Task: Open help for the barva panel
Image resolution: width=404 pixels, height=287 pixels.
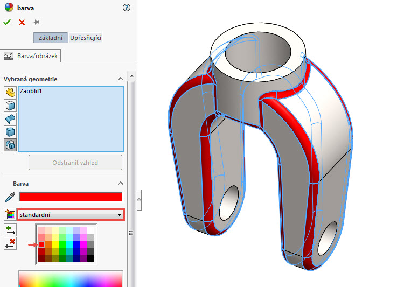Action: pyautogui.click(x=126, y=8)
